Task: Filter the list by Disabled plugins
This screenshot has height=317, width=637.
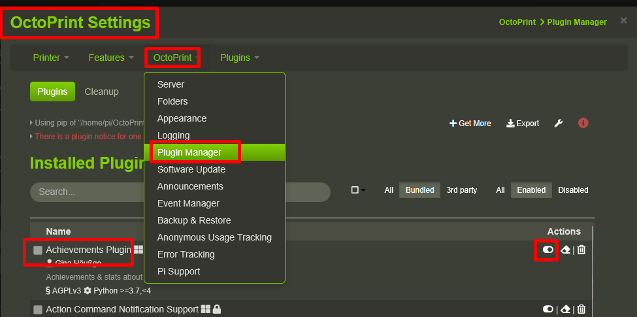Action: point(572,190)
